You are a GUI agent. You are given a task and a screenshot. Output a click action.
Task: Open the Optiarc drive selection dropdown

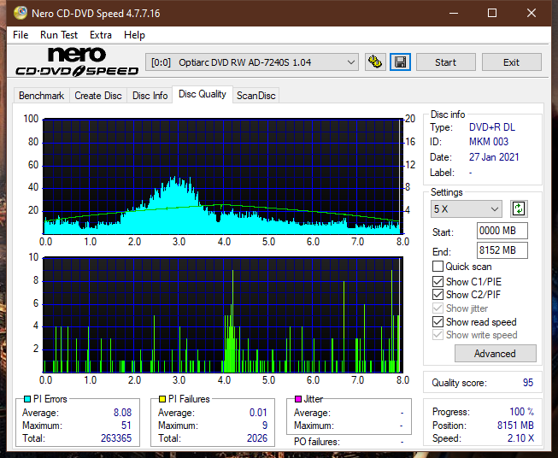[253, 62]
